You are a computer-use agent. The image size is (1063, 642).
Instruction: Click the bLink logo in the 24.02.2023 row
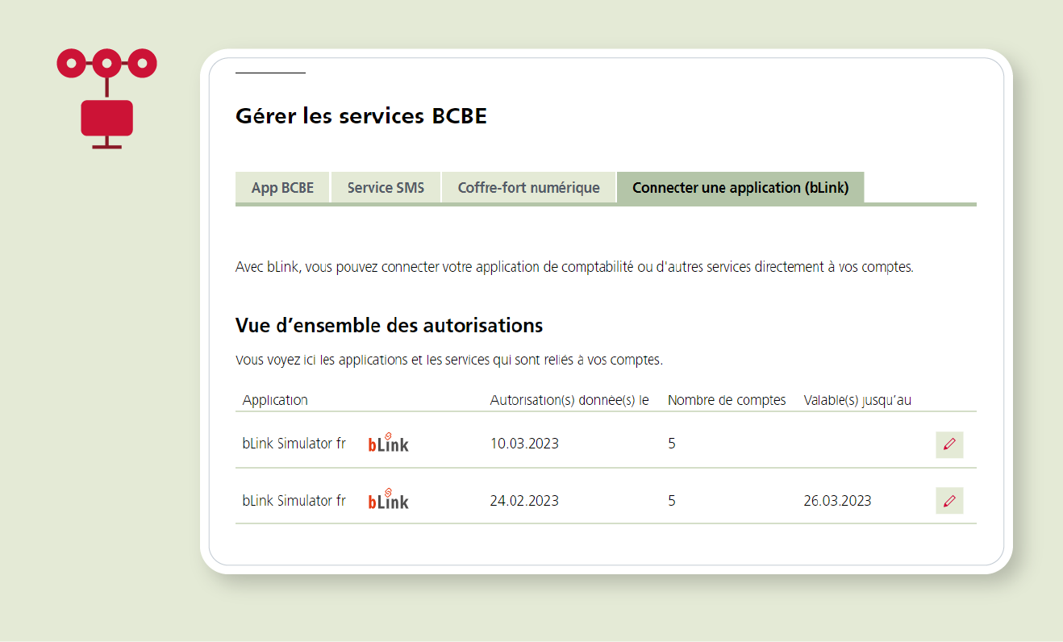coord(389,499)
